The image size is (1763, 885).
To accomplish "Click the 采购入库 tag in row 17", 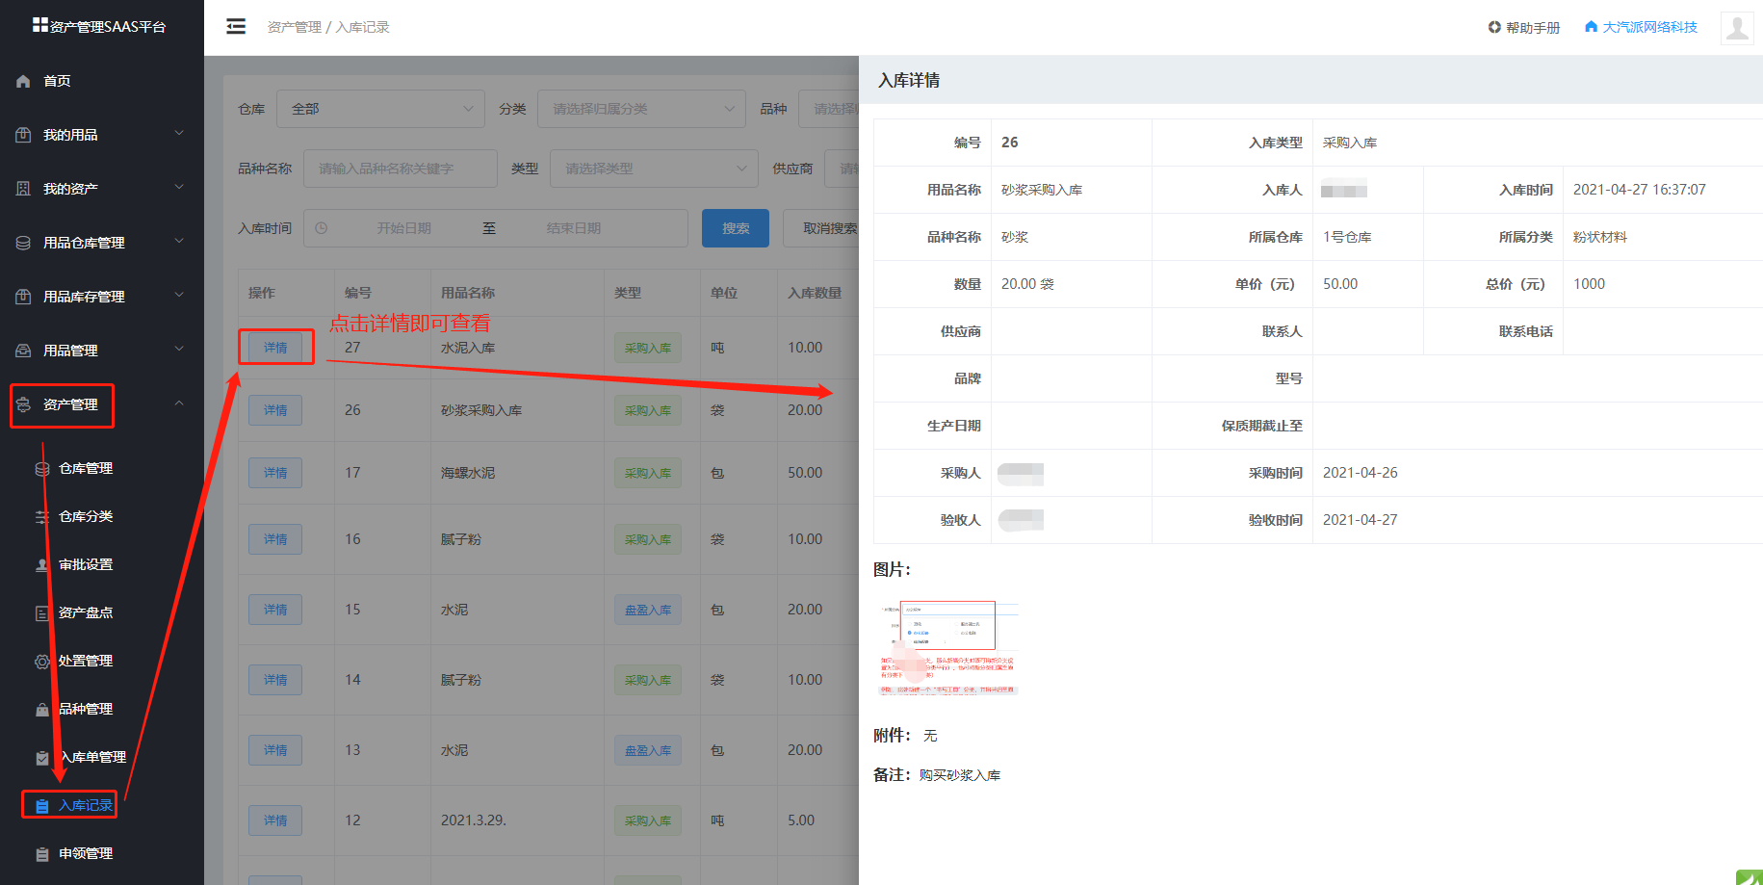I will click(648, 473).
